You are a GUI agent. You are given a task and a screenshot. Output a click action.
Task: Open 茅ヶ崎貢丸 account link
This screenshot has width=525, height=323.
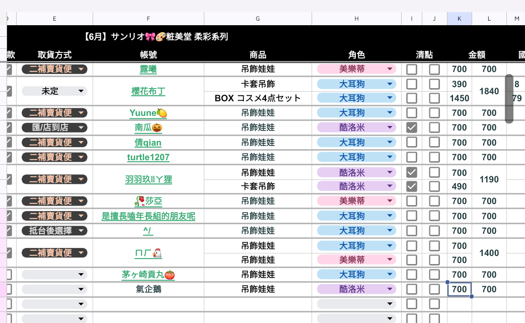(x=148, y=275)
